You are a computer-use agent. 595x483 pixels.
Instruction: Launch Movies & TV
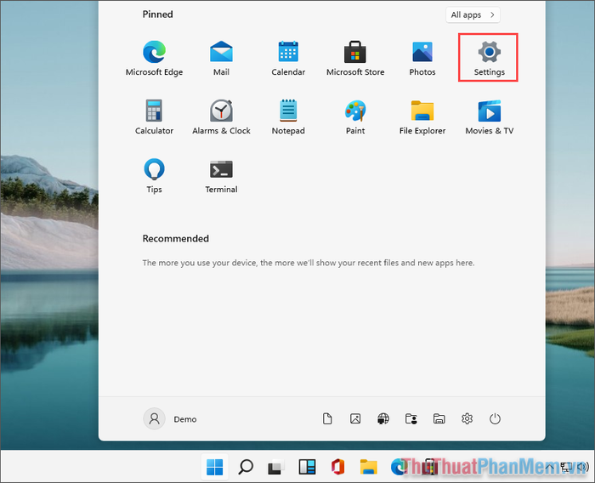coord(489,117)
